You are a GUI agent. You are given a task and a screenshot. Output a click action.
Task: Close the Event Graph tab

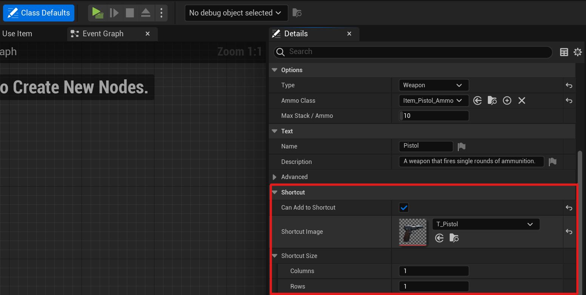click(148, 34)
